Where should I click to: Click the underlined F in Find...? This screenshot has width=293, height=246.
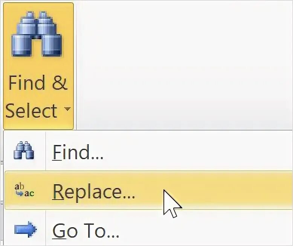[x=57, y=152]
